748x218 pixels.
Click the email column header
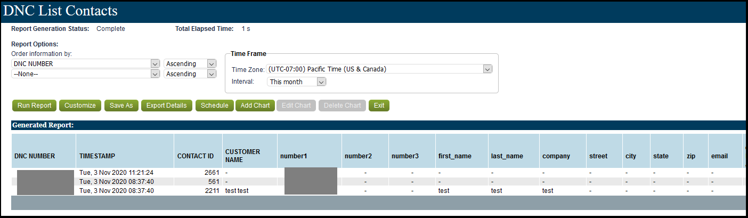(x=719, y=156)
